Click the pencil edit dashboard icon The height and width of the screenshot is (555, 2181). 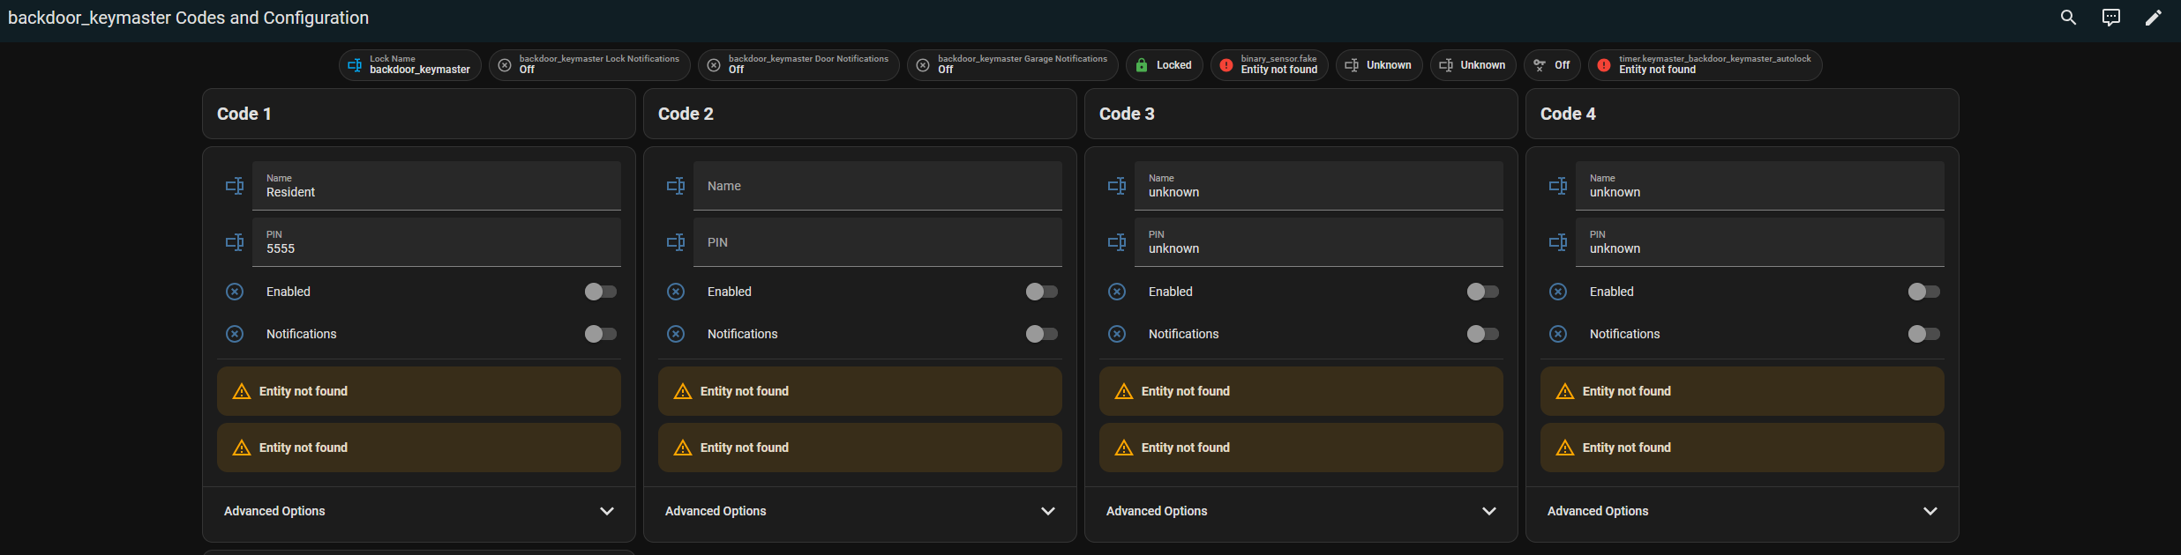pyautogui.click(x=2154, y=18)
